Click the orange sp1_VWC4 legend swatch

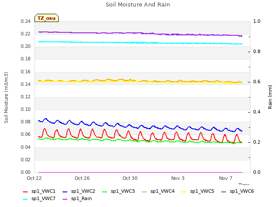pos(144,191)
